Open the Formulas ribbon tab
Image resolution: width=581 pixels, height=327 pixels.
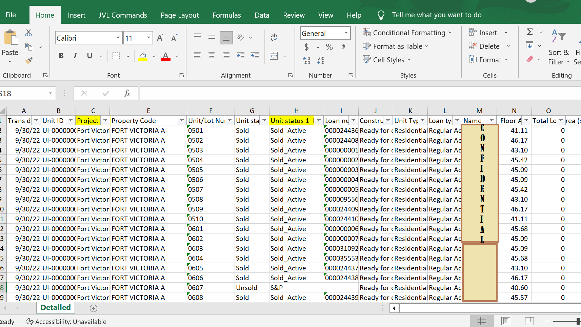coord(227,15)
